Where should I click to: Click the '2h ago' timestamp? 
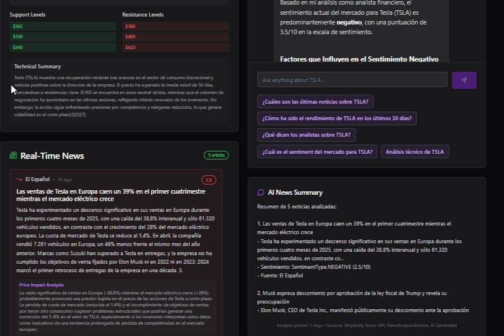(64, 180)
